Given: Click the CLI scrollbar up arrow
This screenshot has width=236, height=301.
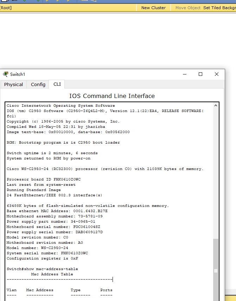Looking at the screenshot, I should [216, 105].
